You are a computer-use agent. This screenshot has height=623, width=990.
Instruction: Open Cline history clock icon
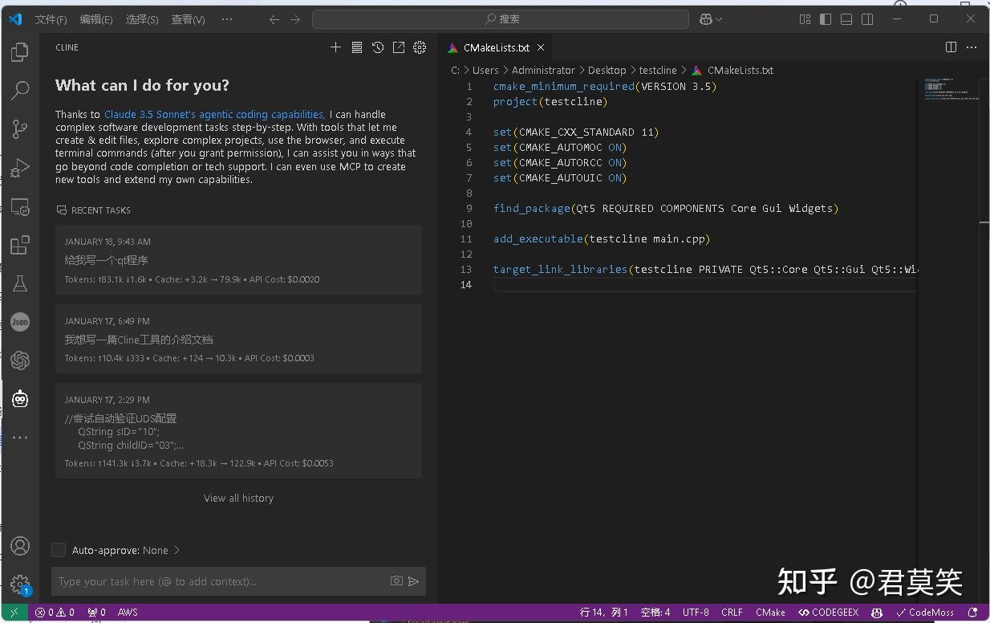click(378, 47)
